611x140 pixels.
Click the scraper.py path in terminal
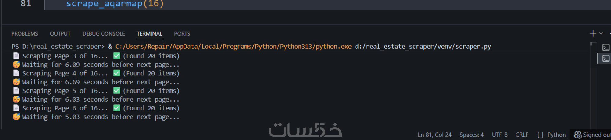(423, 47)
